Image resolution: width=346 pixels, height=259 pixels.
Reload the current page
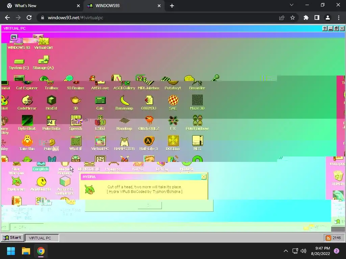29,18
